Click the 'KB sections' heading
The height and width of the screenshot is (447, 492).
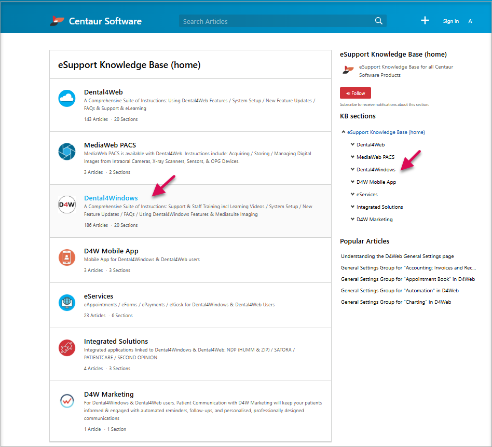pyautogui.click(x=358, y=116)
